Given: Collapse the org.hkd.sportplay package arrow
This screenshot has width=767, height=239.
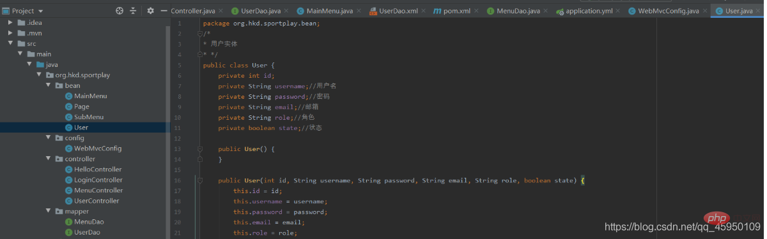Looking at the screenshot, I should 39,75.
